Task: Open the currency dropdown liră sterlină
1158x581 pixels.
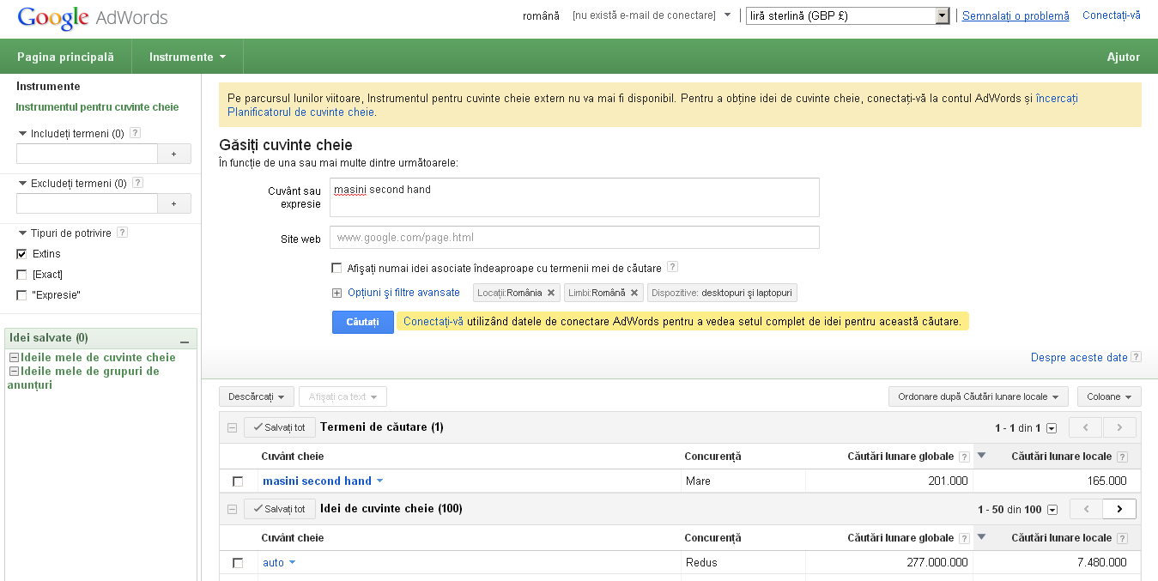Action: [848, 15]
